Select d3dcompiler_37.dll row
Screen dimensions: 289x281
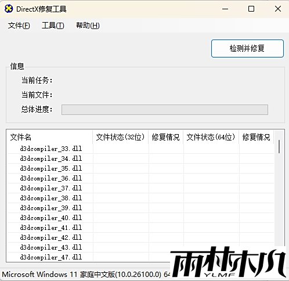click(x=140, y=188)
